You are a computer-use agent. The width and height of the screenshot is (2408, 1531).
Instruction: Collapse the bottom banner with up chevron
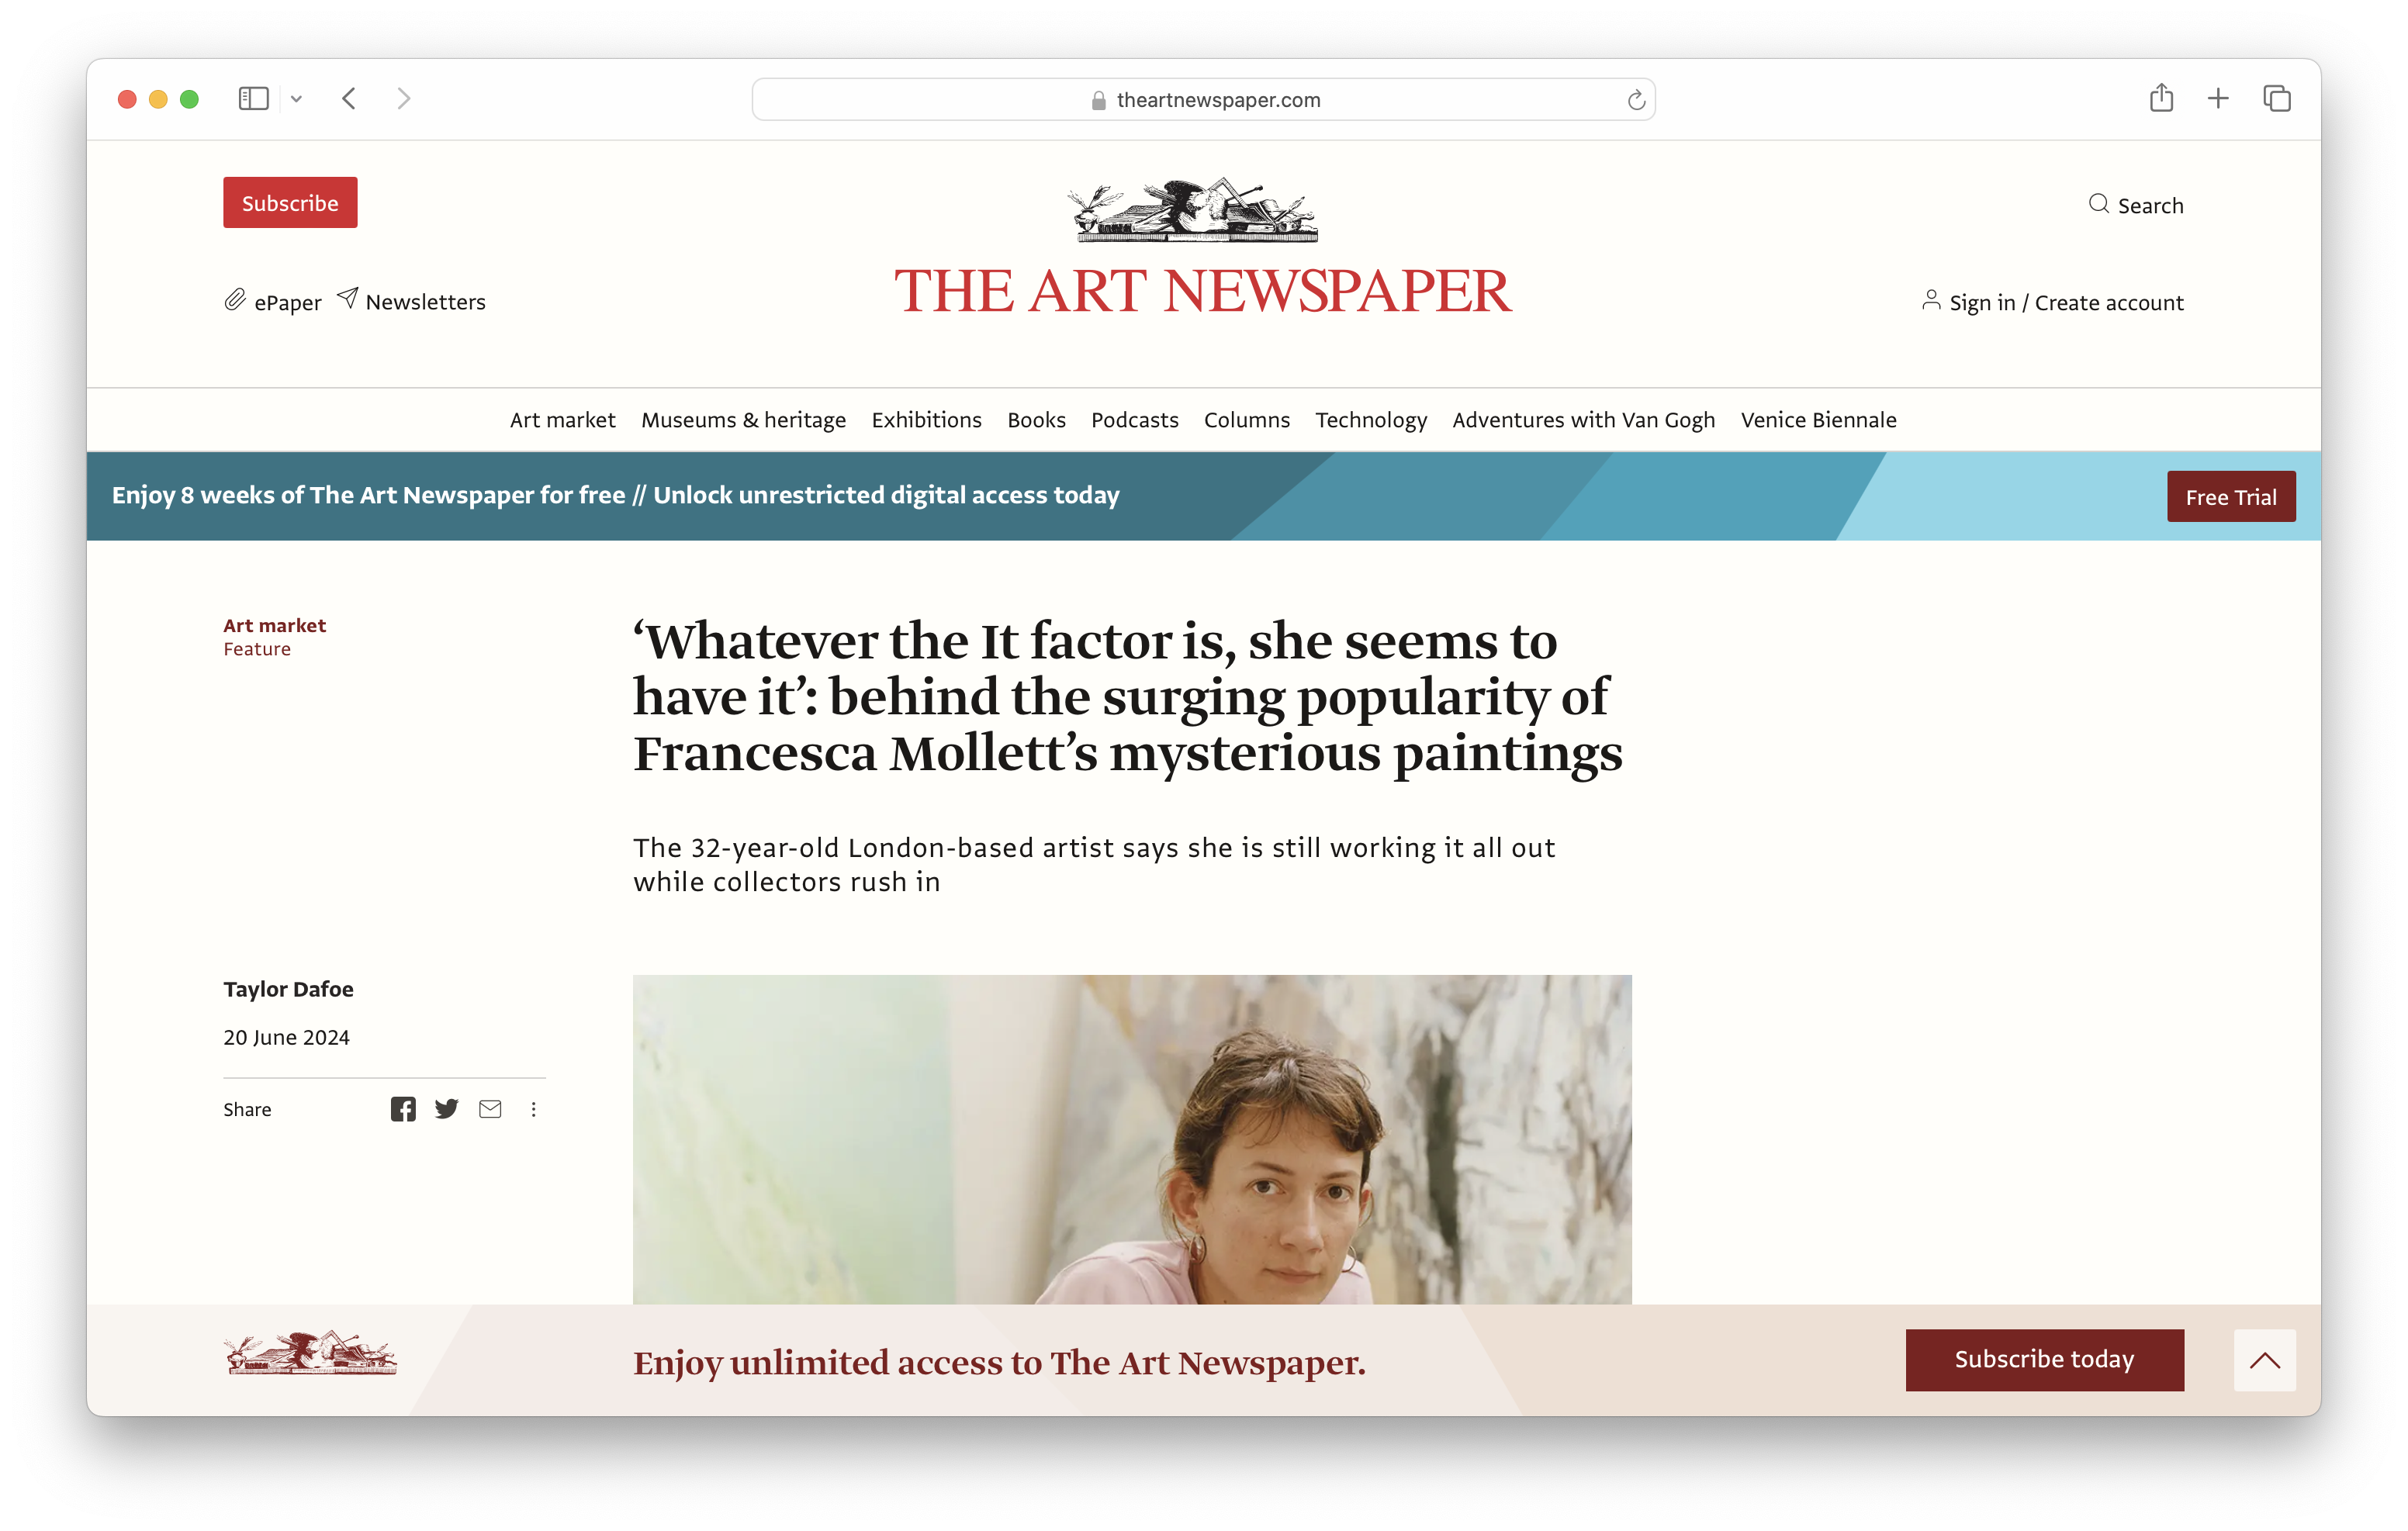click(2264, 1359)
